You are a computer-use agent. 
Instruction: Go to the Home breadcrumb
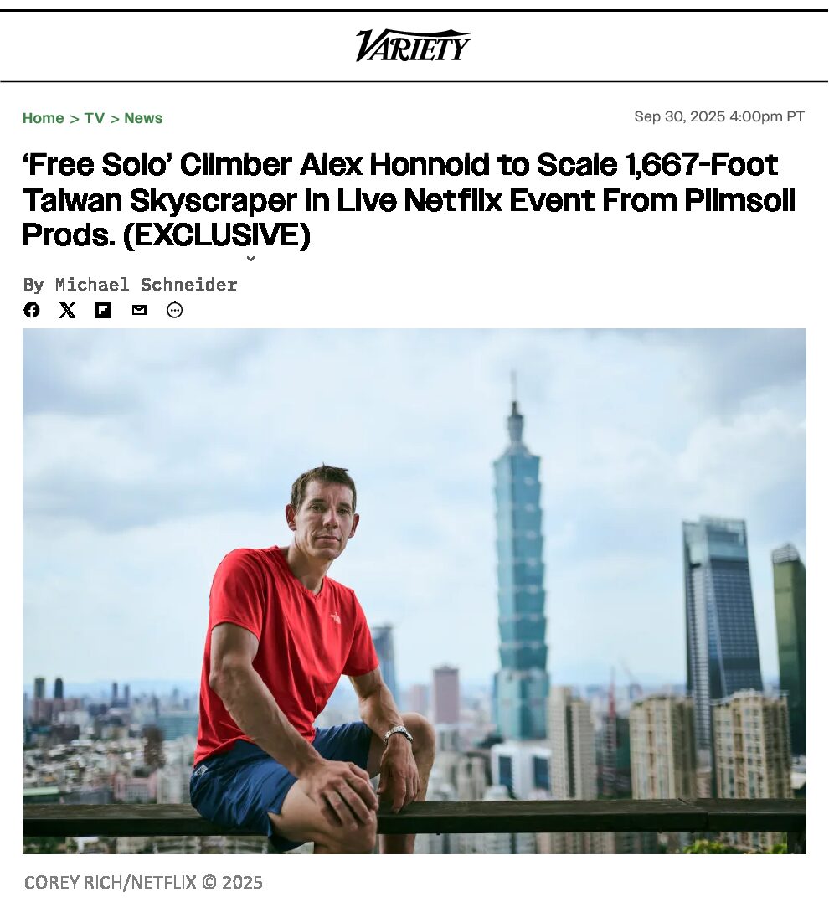[44, 118]
